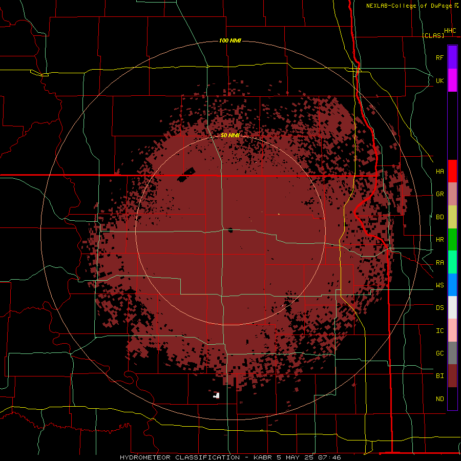Click the HHC product label
Viewport: 461px width, 461px height.
coord(450,31)
